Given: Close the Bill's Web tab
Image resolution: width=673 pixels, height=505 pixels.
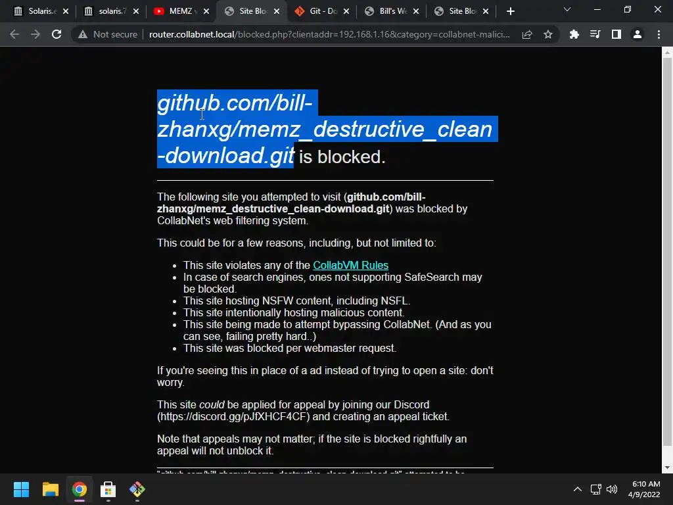Looking at the screenshot, I should pos(416,11).
